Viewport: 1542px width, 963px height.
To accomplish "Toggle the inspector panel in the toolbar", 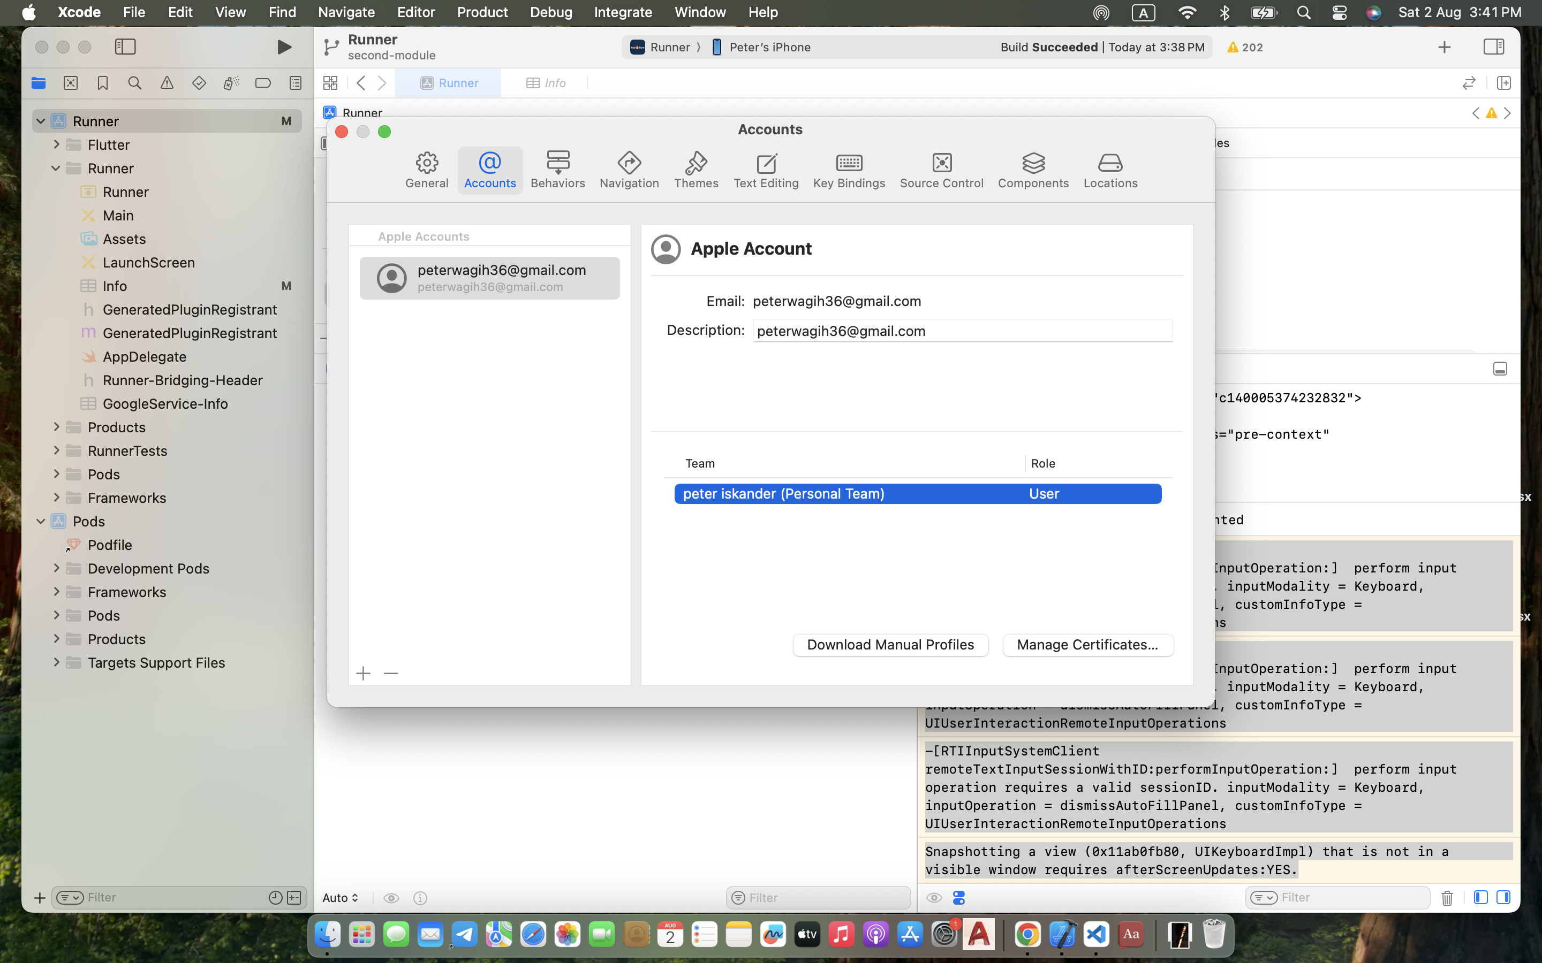I will 1494,47.
